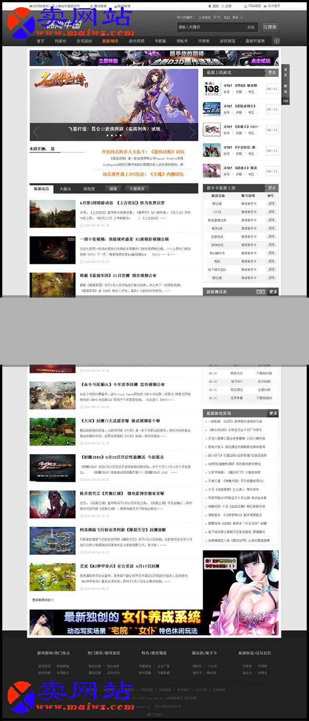The height and width of the screenshot is (721, 309).
Task: Open thumbnail of E3 video collection article
Action: click(53, 250)
